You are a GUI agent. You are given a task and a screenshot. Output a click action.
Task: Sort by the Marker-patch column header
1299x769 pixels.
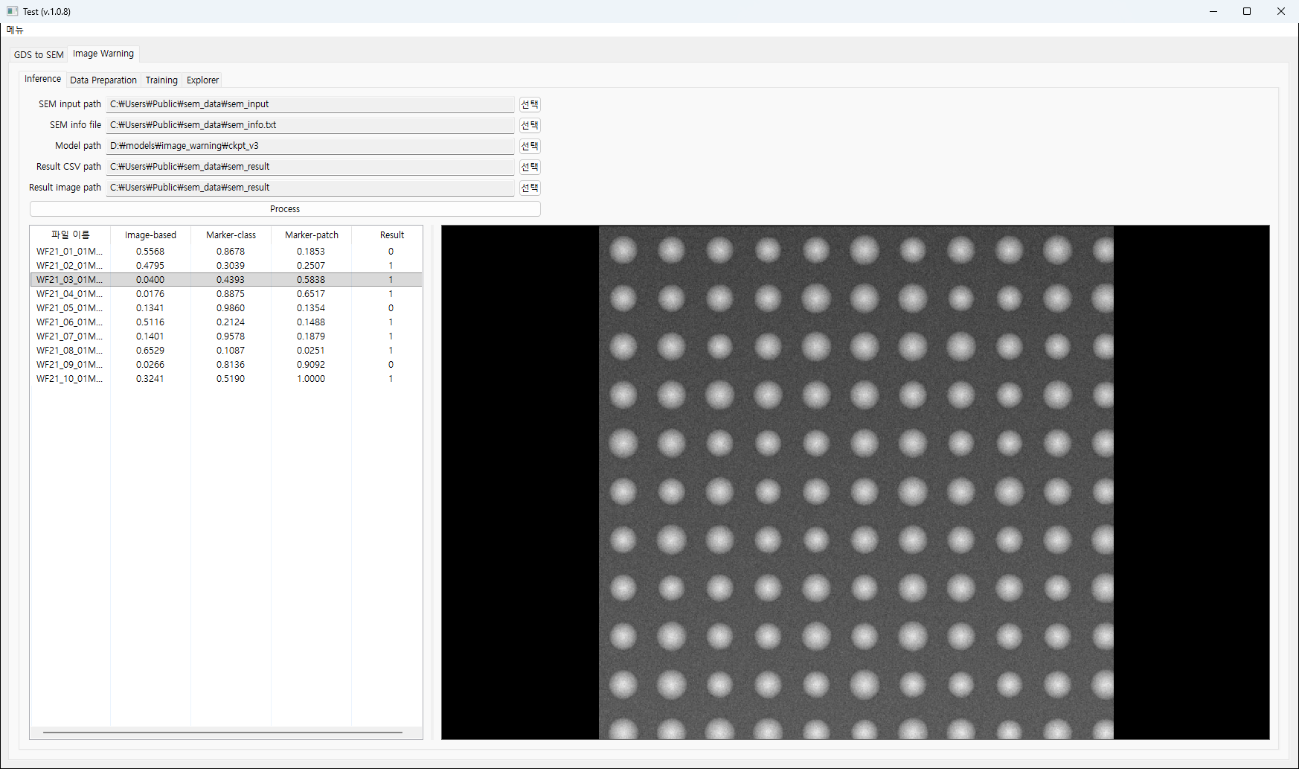click(x=311, y=235)
